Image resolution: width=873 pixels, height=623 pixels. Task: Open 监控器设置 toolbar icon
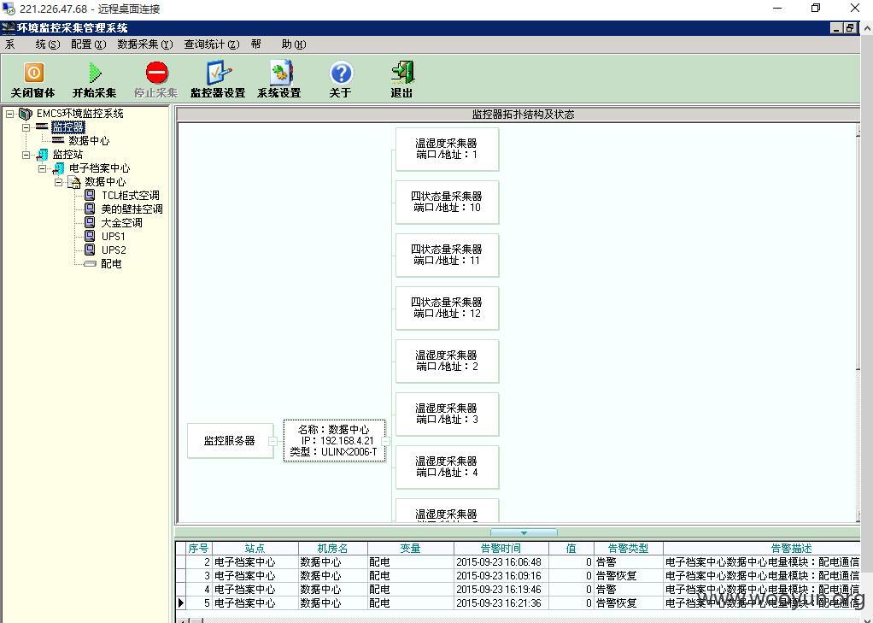tap(219, 73)
